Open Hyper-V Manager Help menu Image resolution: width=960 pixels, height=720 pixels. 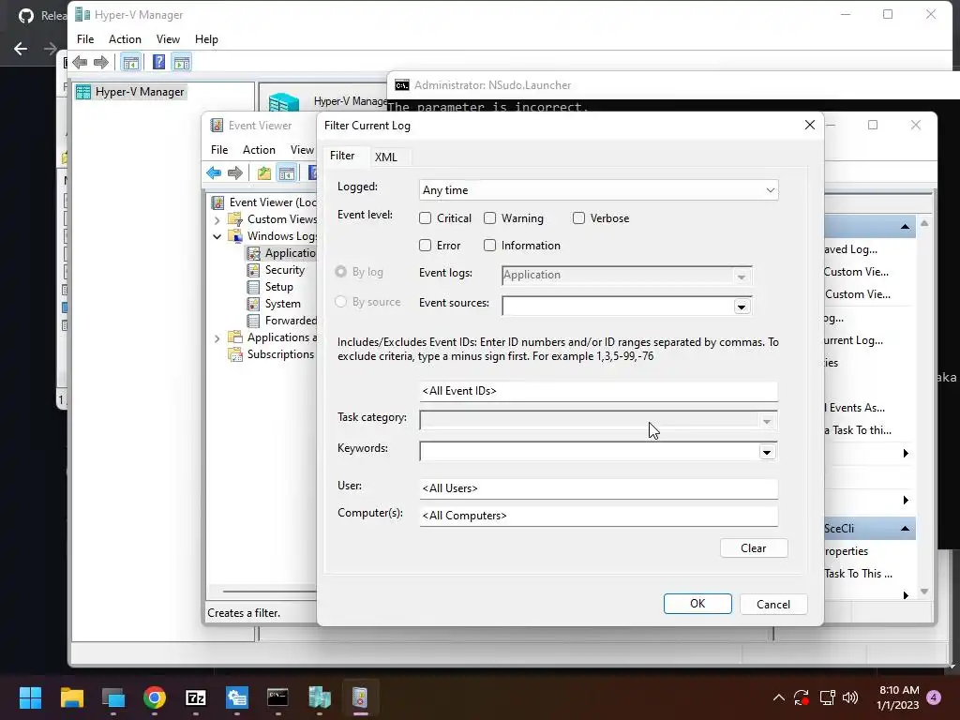click(x=206, y=39)
